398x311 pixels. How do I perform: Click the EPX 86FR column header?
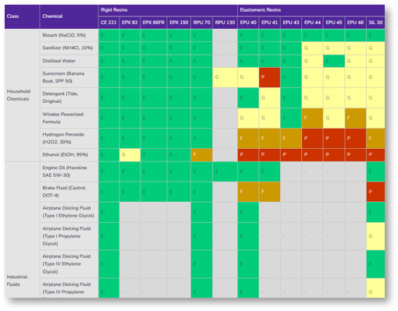pos(154,23)
